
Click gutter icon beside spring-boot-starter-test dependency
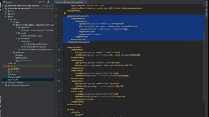click(x=59, y=91)
